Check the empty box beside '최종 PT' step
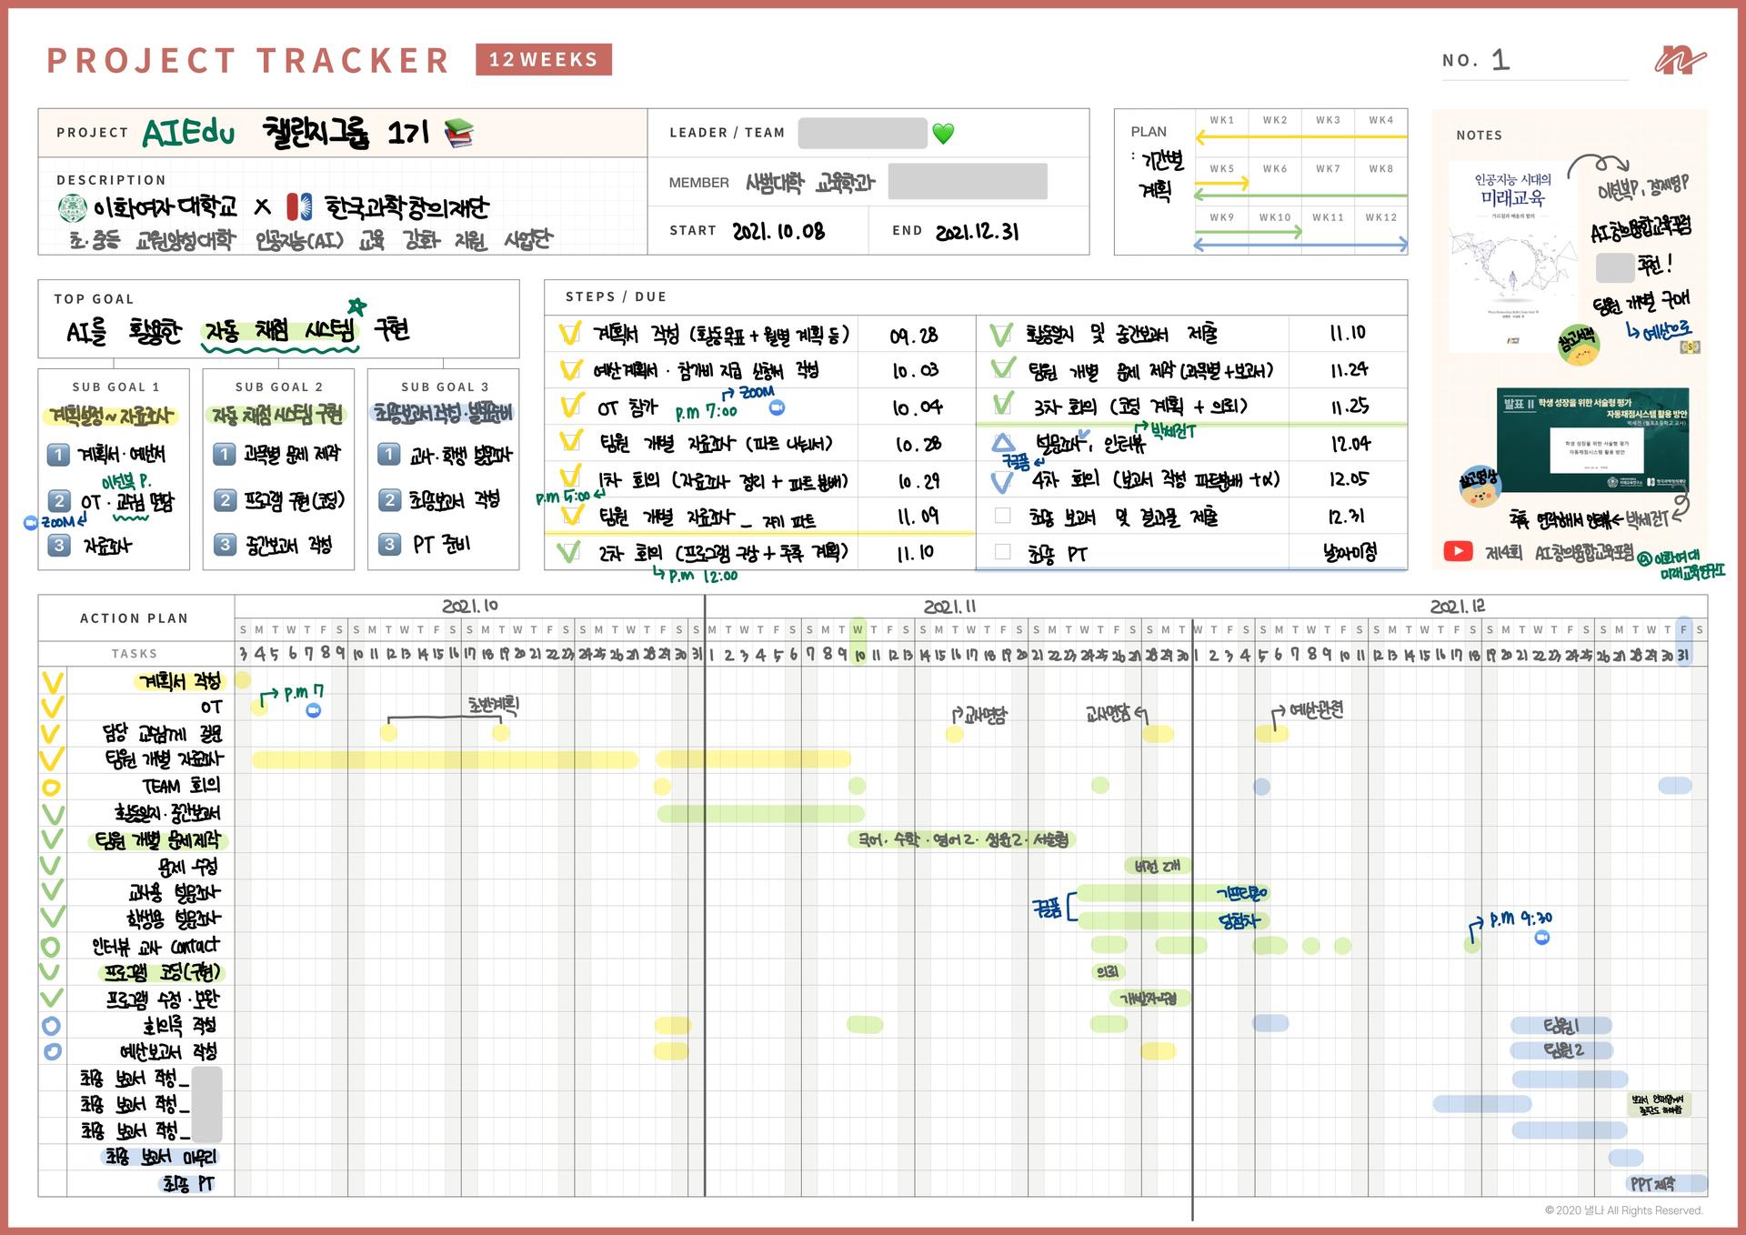1746x1235 pixels. tap(1002, 551)
